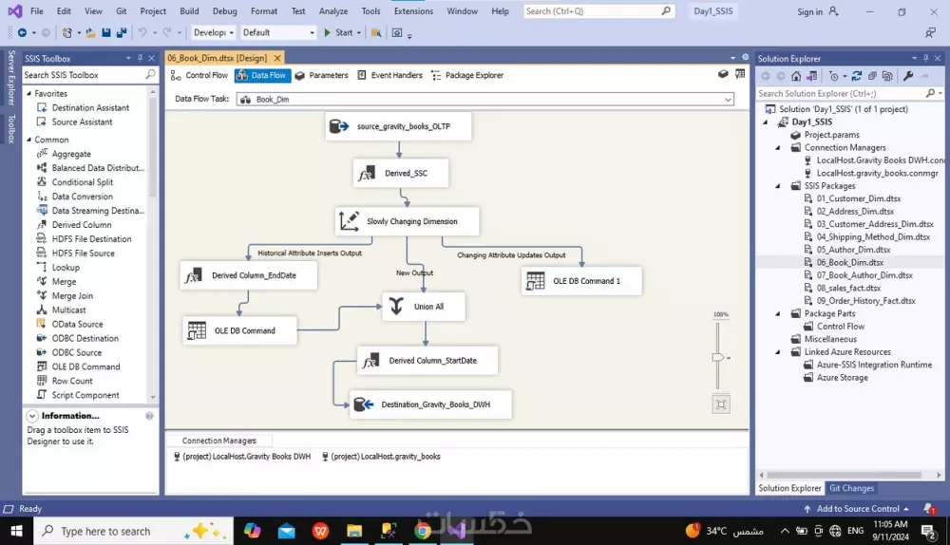Switch to the Git Changes tab
950x545 pixels.
pos(851,488)
